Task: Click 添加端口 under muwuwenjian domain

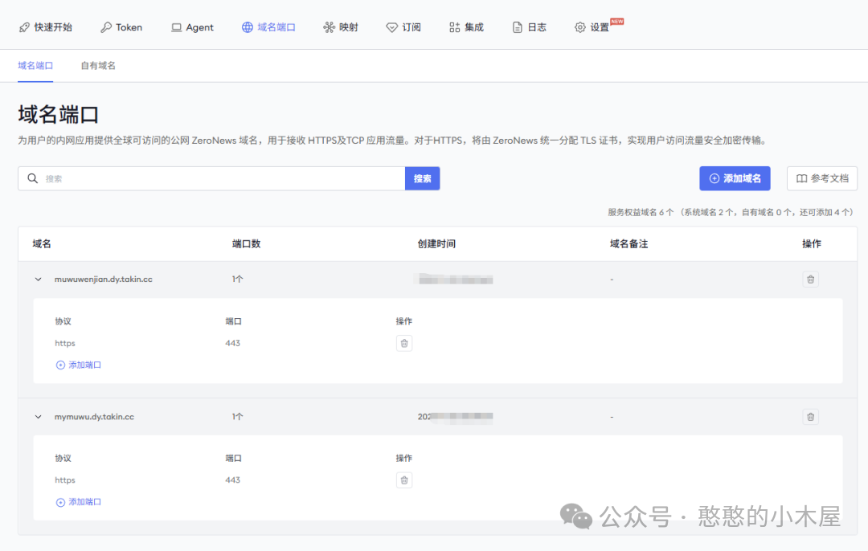Action: [79, 365]
